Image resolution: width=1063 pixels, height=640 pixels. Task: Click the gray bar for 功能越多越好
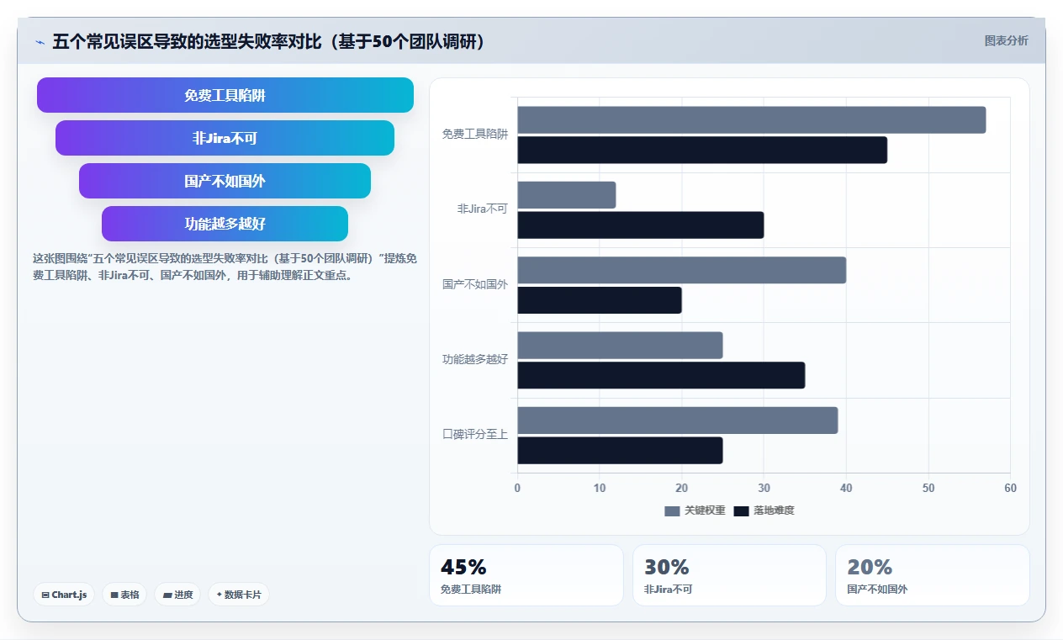pyautogui.click(x=620, y=345)
